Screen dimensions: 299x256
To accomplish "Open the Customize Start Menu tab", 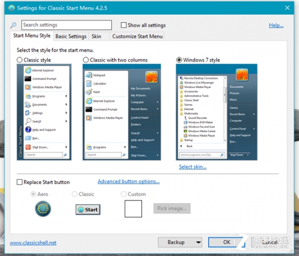I will click(x=137, y=36).
